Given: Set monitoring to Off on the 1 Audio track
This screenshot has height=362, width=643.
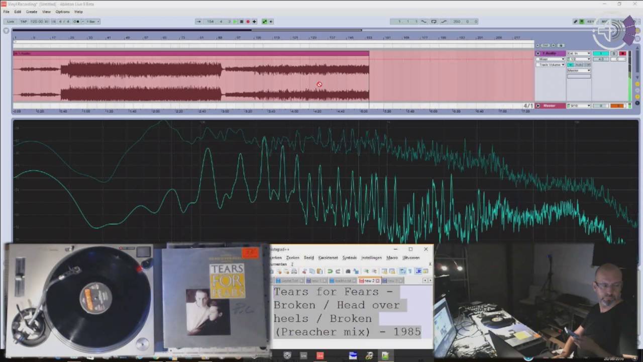Looking at the screenshot, I should click(587, 65).
